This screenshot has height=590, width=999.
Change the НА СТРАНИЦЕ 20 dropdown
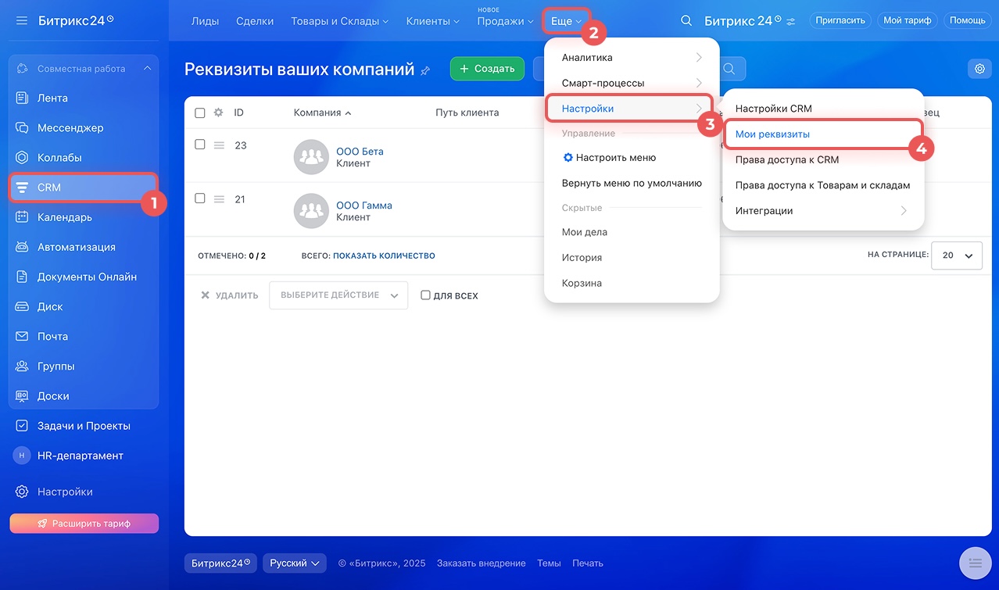click(x=957, y=256)
